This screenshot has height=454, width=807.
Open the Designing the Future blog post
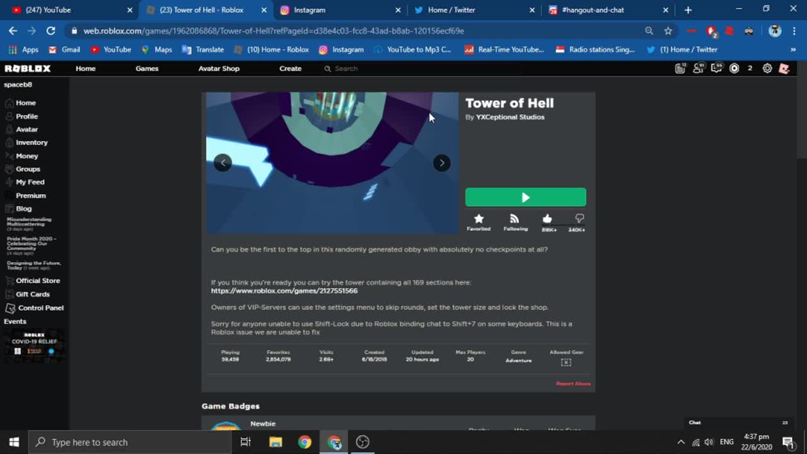pos(34,265)
